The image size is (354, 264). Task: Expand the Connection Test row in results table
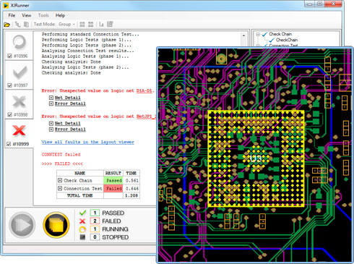(60, 188)
